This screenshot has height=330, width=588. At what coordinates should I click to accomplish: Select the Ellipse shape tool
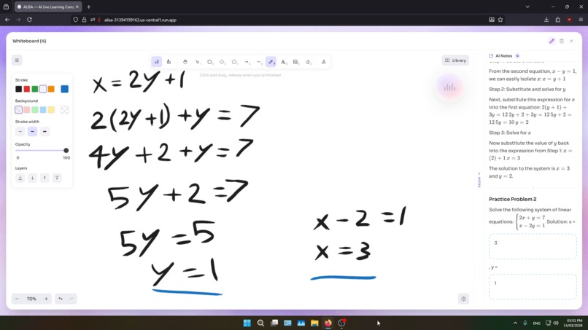[x=234, y=62]
